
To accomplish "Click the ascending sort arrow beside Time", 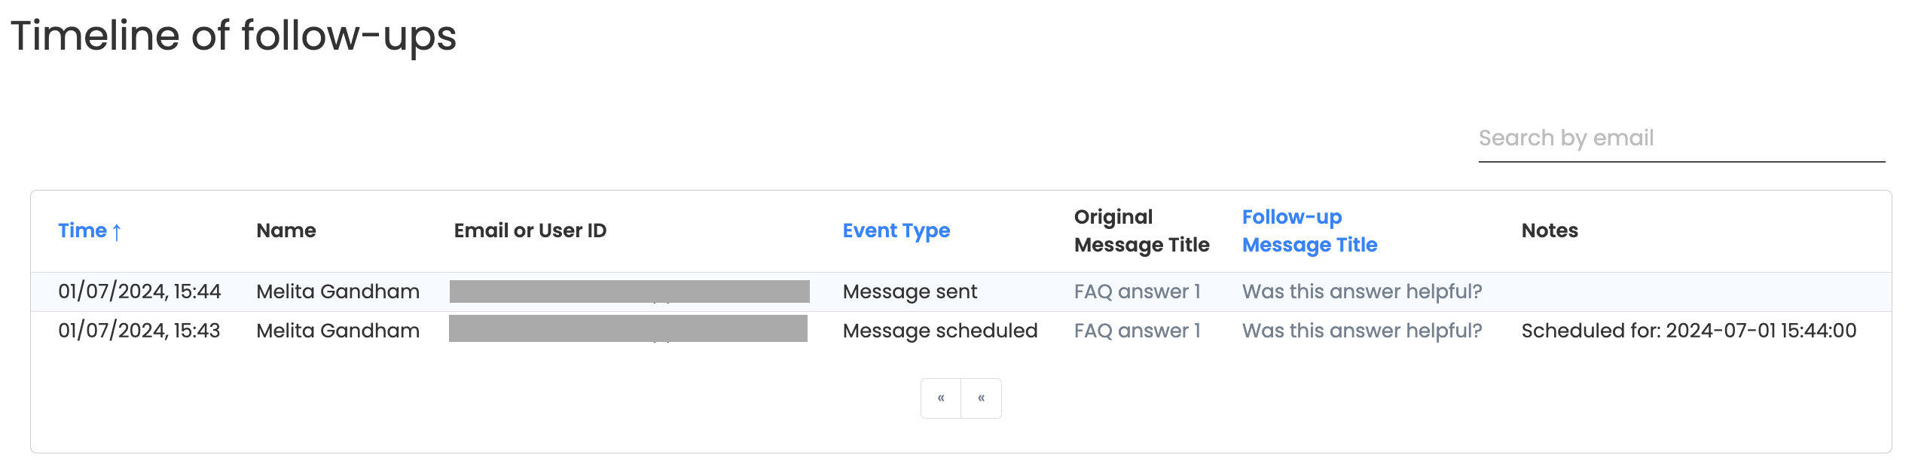I will point(117,231).
